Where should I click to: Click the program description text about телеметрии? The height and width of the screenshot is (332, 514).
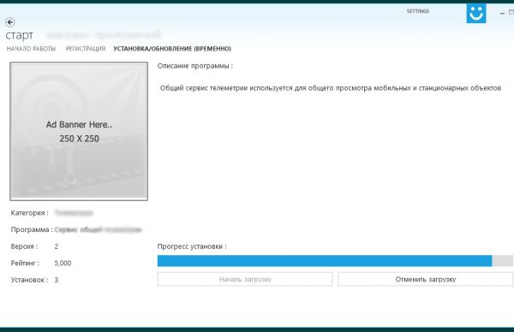coord(331,88)
